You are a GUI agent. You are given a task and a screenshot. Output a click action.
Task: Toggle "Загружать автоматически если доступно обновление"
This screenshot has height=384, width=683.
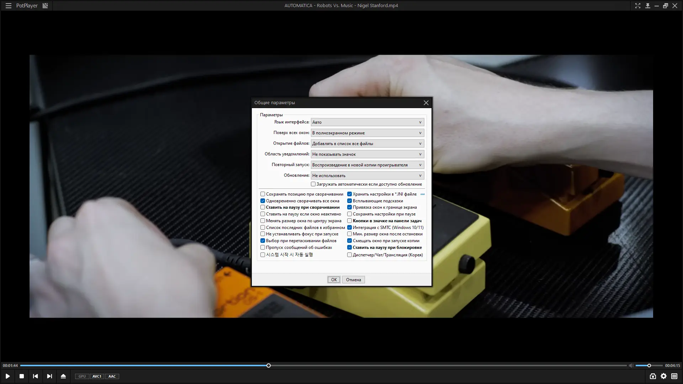coord(313,184)
